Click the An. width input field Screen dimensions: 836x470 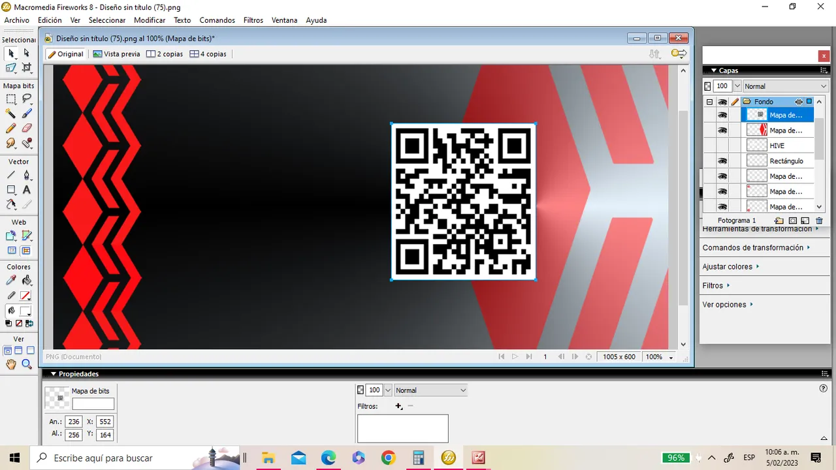coord(74,422)
